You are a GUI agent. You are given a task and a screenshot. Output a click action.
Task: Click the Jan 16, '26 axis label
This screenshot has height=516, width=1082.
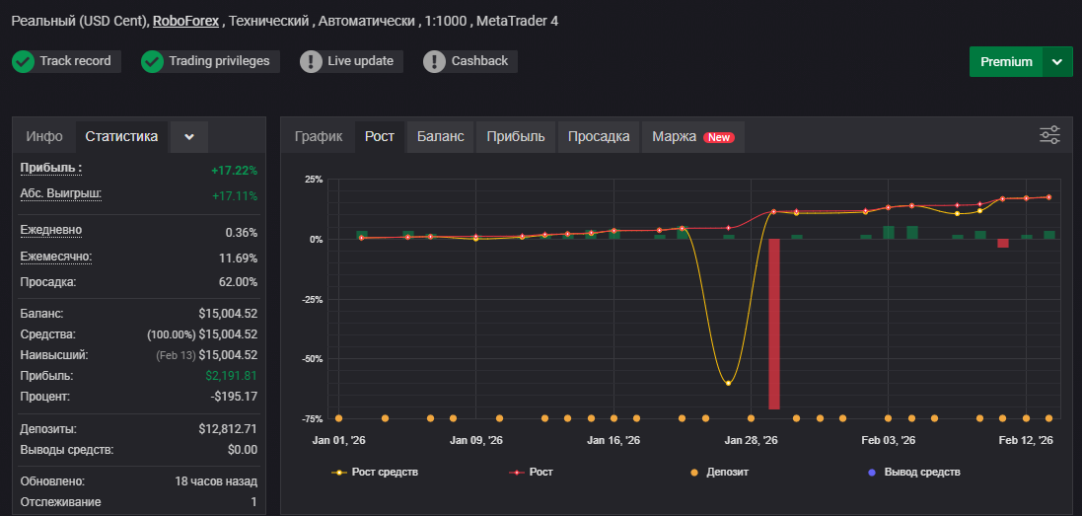click(613, 440)
